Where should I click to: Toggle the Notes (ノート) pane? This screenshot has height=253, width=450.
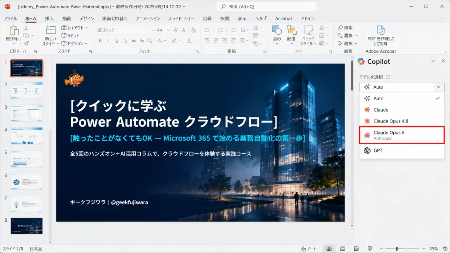pyautogui.click(x=308, y=249)
